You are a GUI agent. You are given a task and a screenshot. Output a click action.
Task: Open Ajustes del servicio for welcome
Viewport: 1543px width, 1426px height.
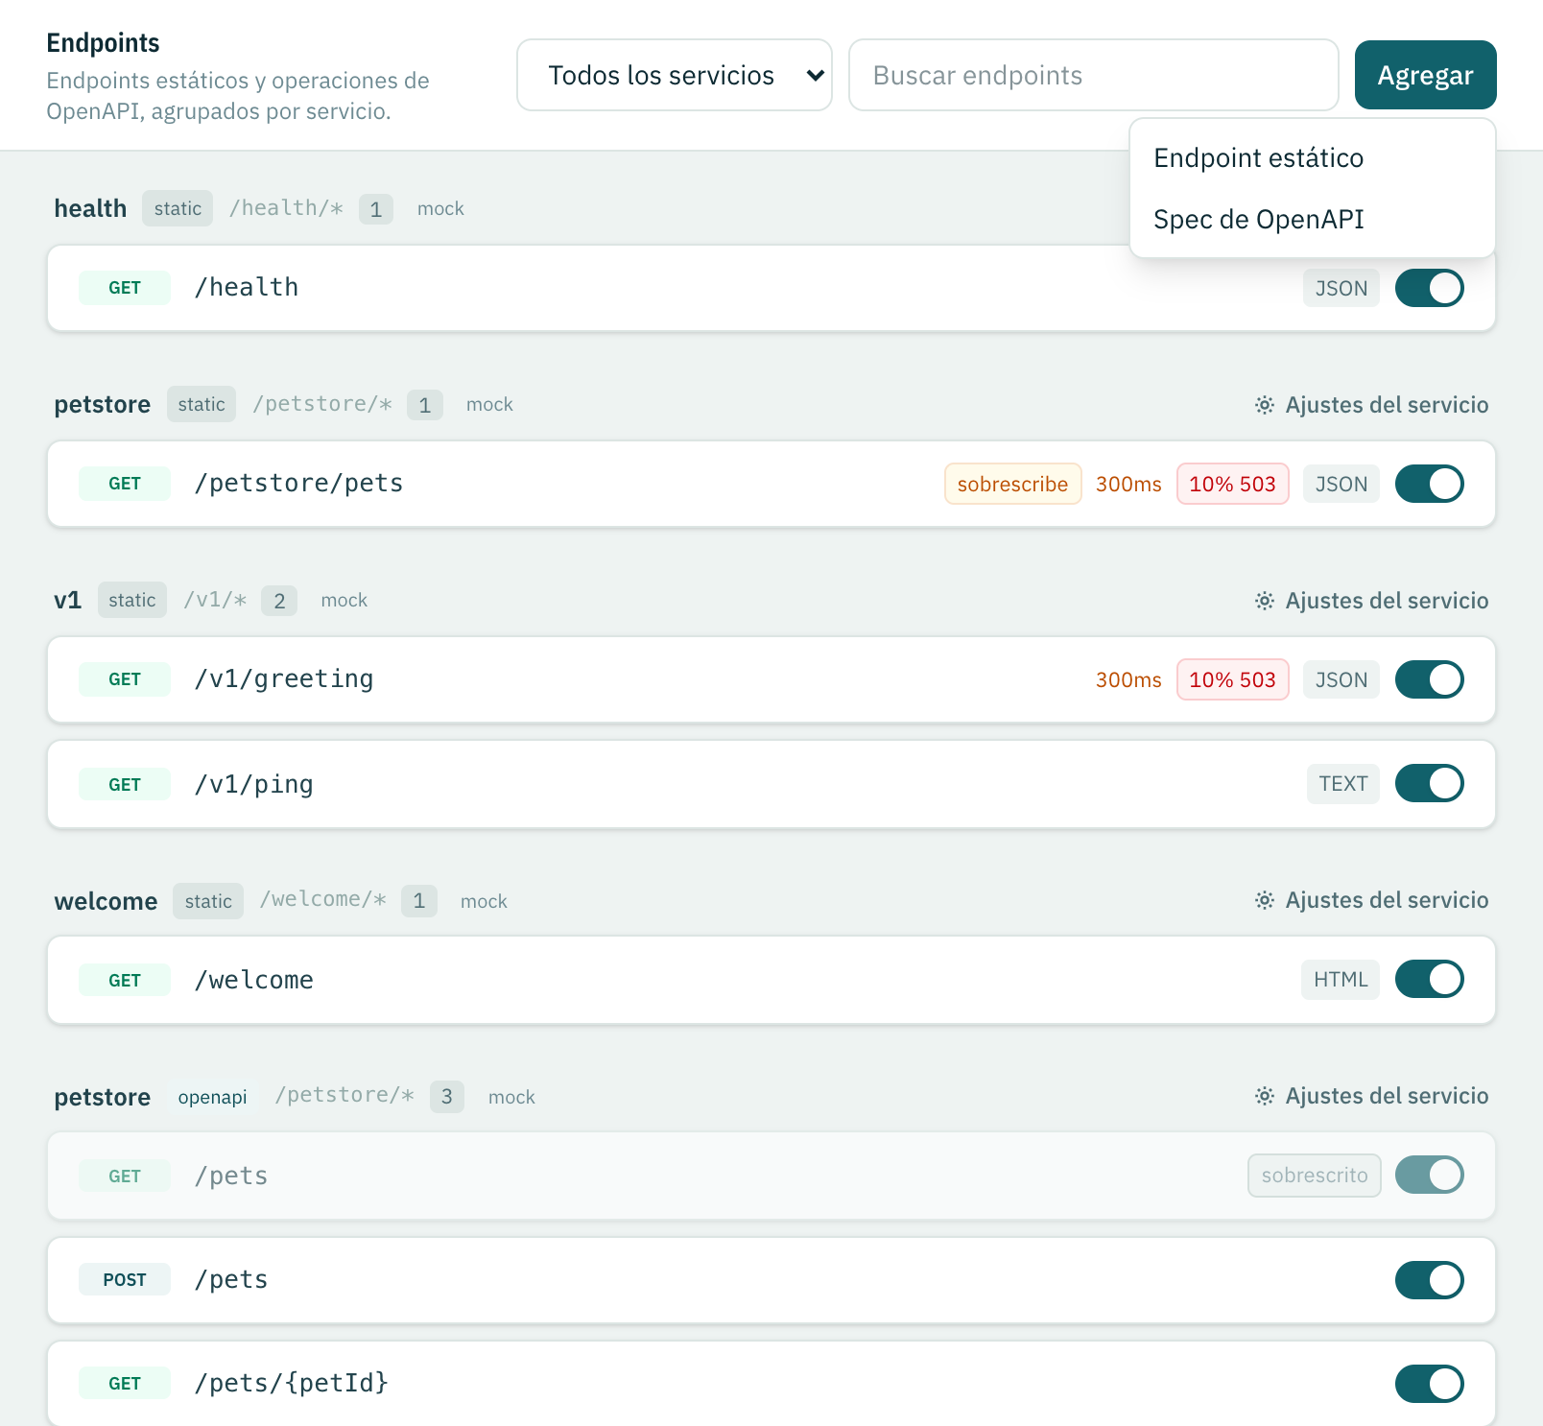click(1371, 900)
